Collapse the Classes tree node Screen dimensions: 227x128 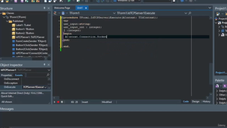point(1,13)
